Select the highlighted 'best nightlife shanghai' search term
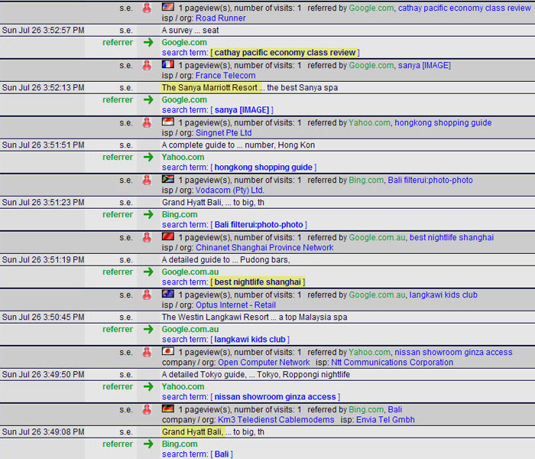This screenshot has height=459, width=535. [x=258, y=282]
